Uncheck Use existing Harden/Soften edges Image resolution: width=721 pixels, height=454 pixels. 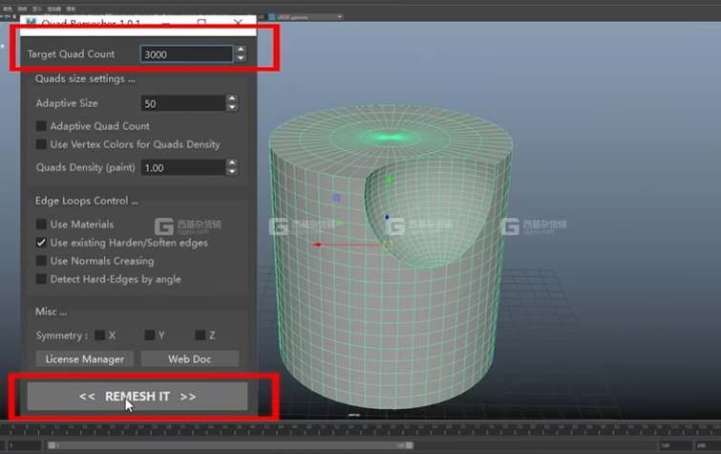41,243
